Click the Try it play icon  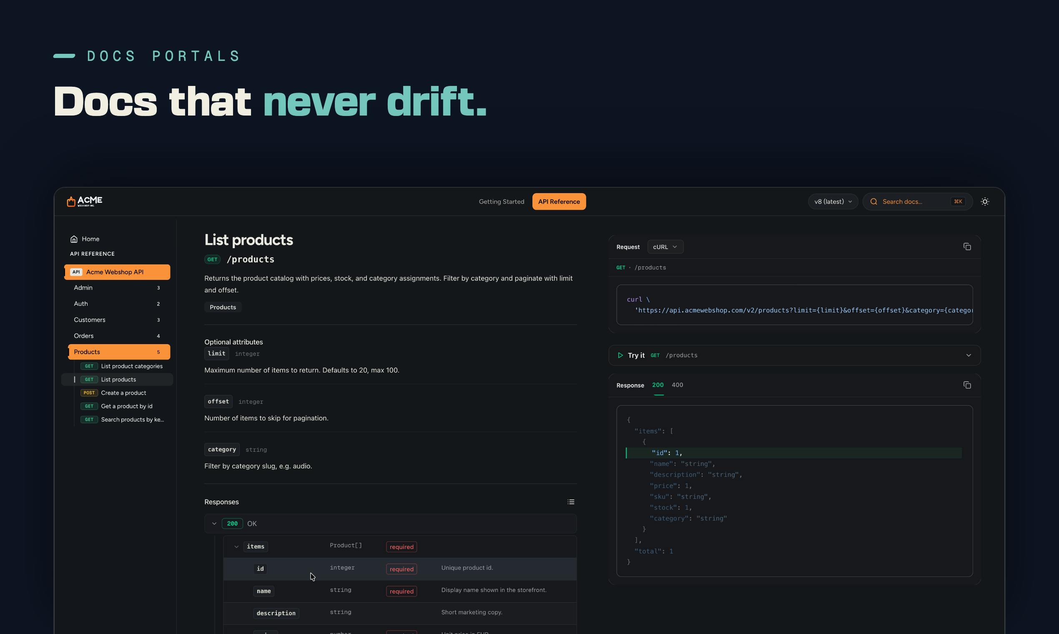(620, 355)
